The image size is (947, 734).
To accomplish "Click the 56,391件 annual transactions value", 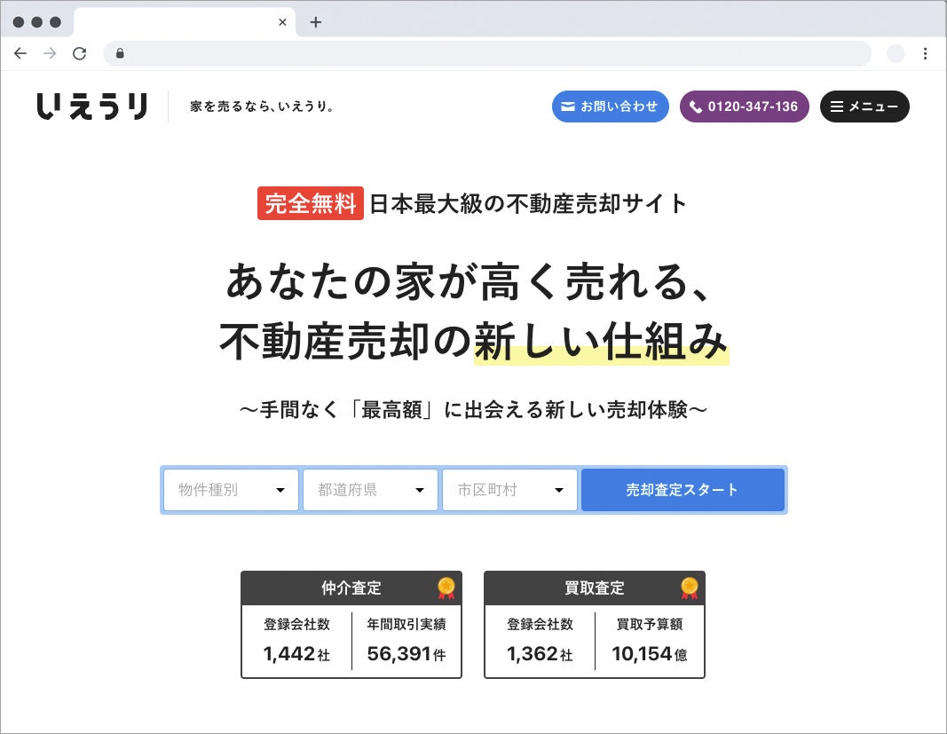I will (406, 653).
